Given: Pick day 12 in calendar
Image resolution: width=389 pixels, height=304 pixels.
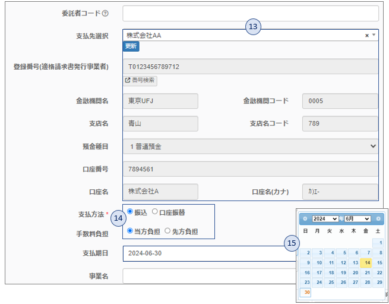Looking at the screenshot, I should 341,263.
